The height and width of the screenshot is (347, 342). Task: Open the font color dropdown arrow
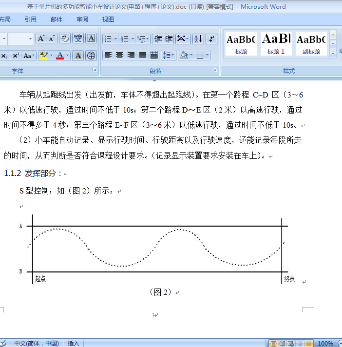(67, 56)
